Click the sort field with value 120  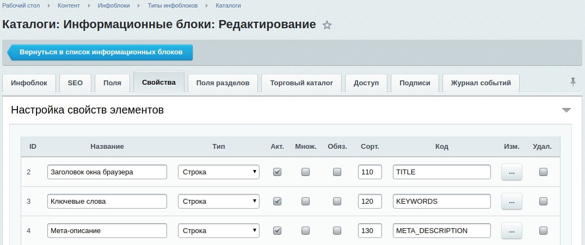(x=370, y=201)
